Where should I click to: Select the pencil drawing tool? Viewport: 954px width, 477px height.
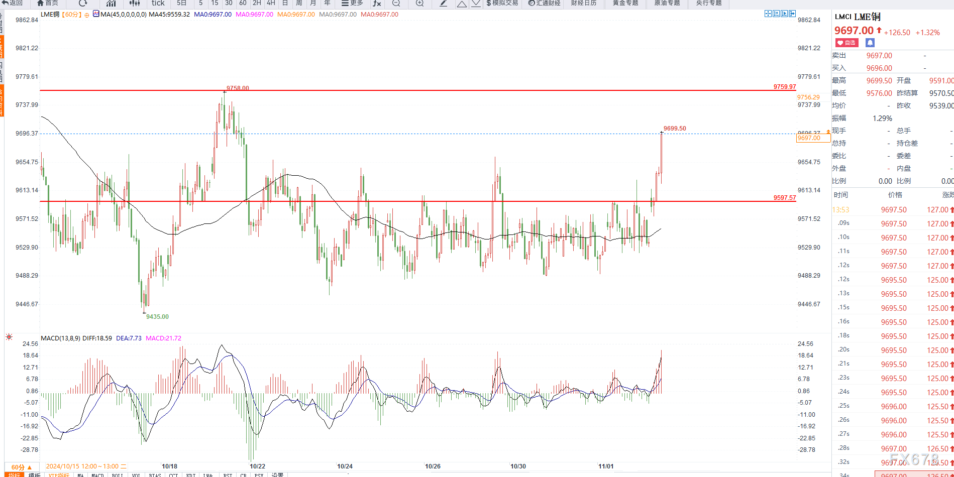(x=443, y=3)
